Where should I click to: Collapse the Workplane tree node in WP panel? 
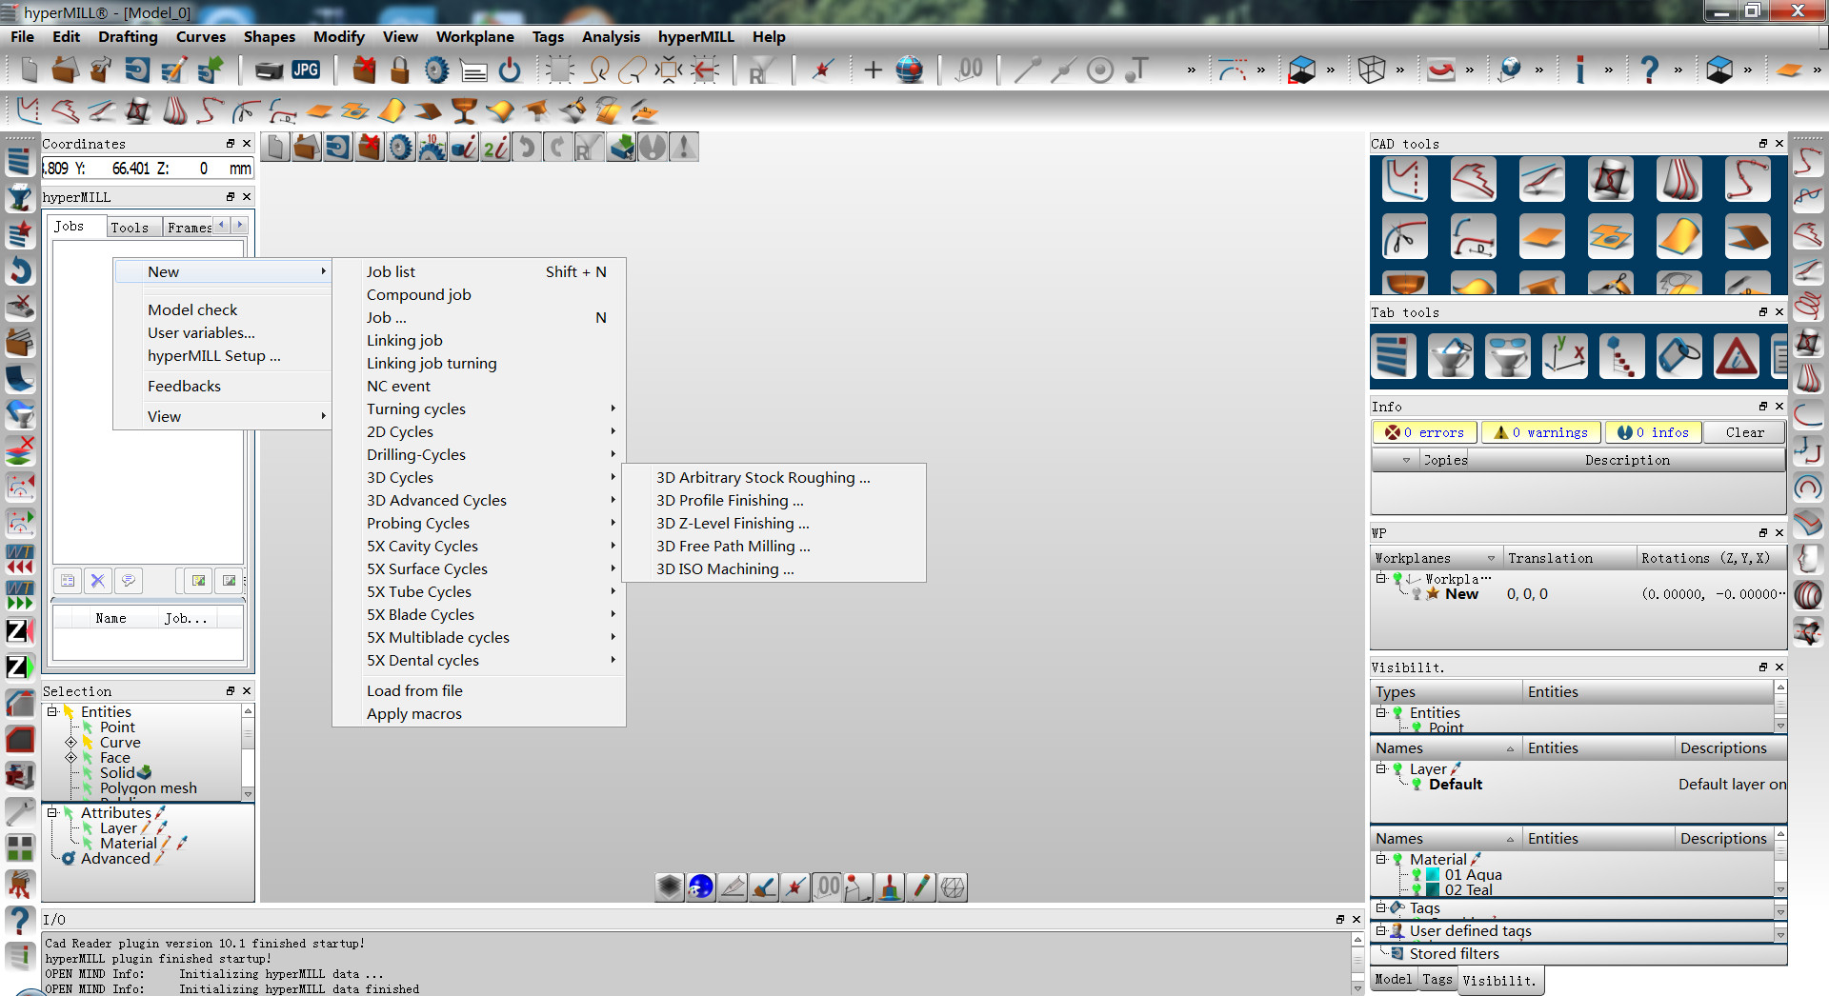click(1380, 579)
